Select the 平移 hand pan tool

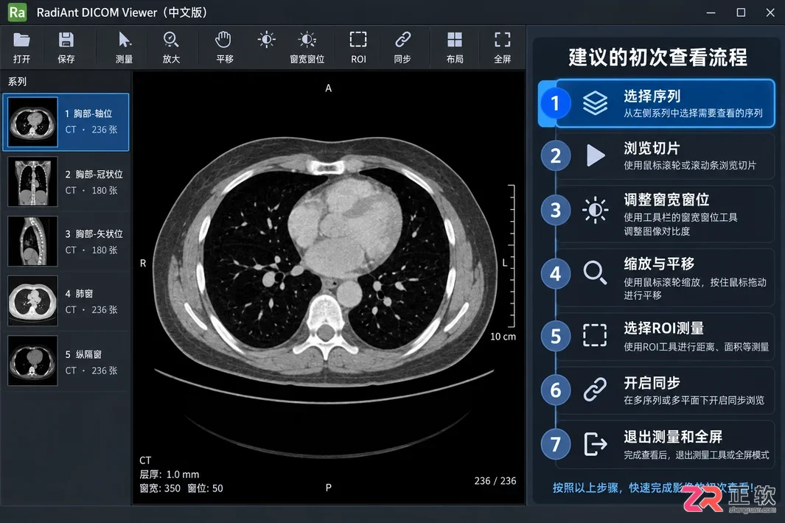[x=223, y=40]
